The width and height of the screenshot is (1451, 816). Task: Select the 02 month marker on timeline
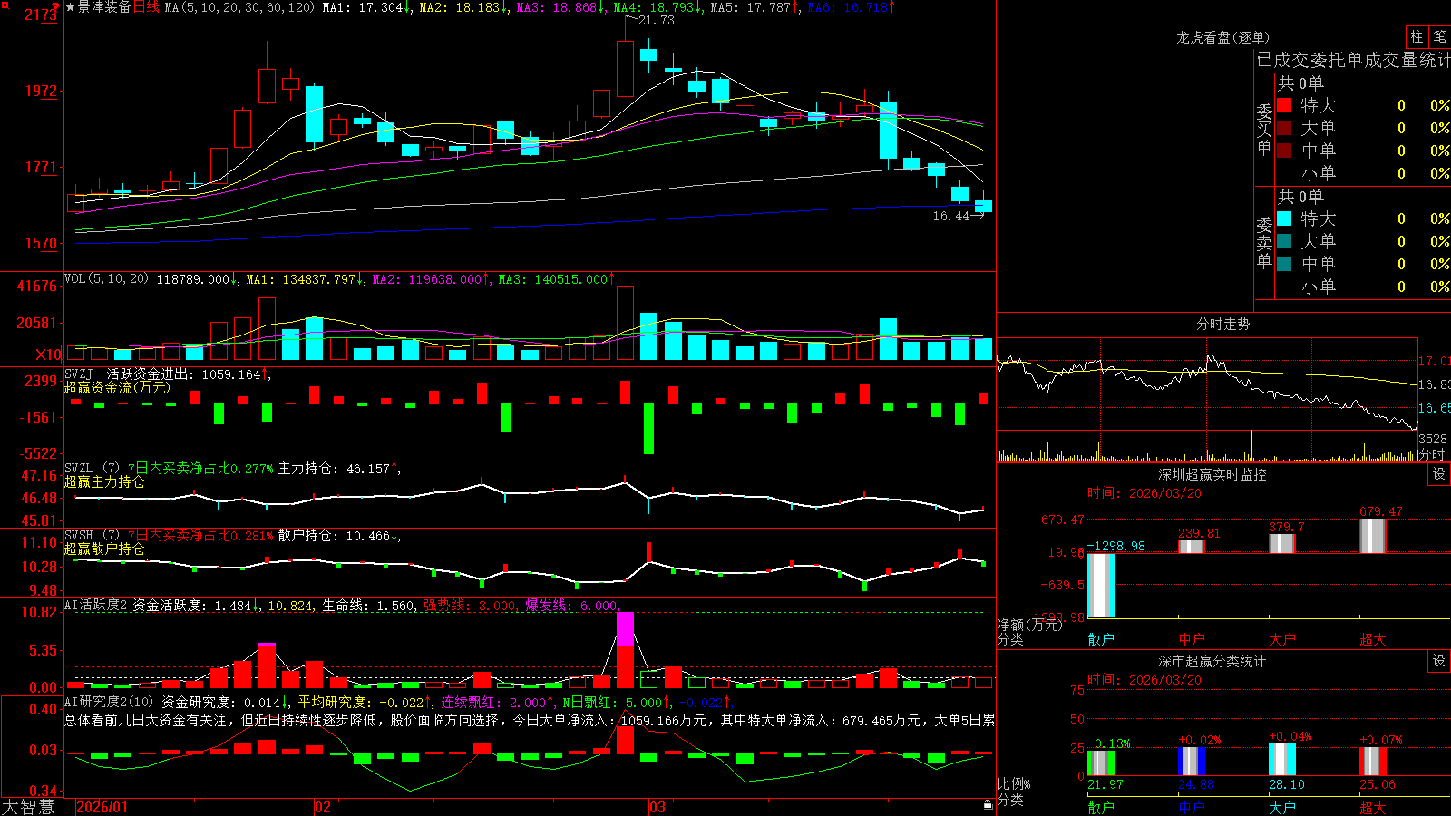(x=322, y=807)
